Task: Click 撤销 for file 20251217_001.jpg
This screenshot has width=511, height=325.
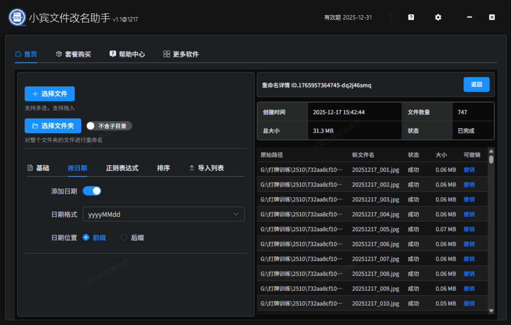Action: coord(469,169)
